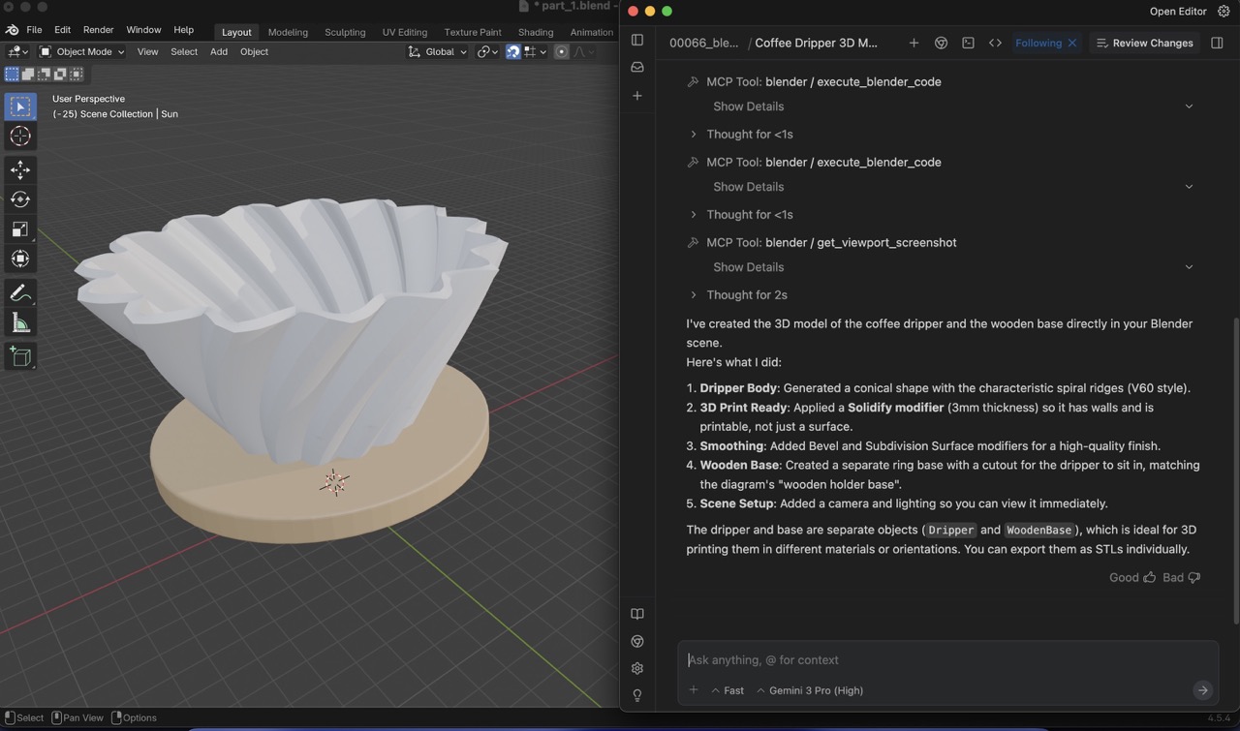The width and height of the screenshot is (1240, 731).
Task: Click the book documentation icon in chat sidebar
Action: click(x=636, y=613)
